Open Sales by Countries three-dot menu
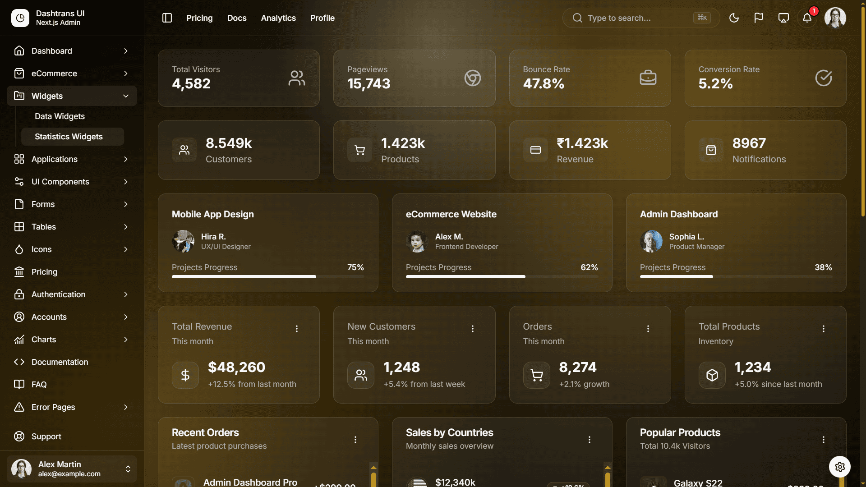The height and width of the screenshot is (487, 866). (x=590, y=440)
